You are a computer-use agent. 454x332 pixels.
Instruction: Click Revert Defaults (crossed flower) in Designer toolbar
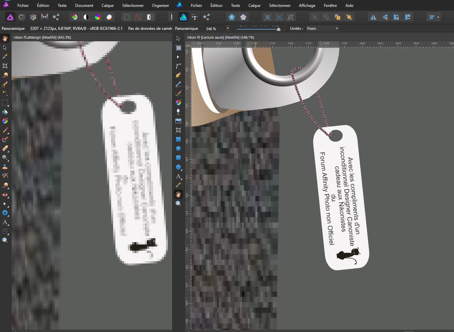[x=243, y=17]
